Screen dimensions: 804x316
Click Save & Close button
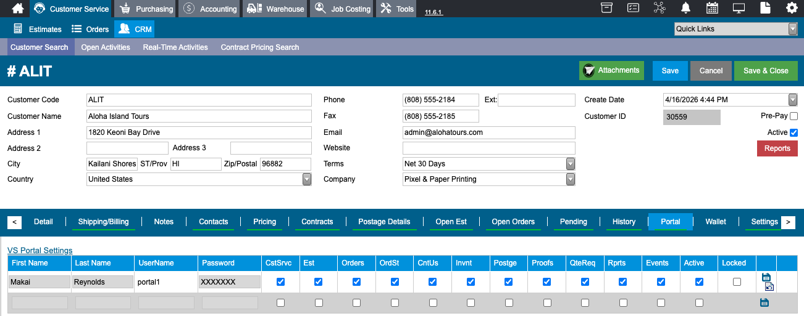pos(766,71)
